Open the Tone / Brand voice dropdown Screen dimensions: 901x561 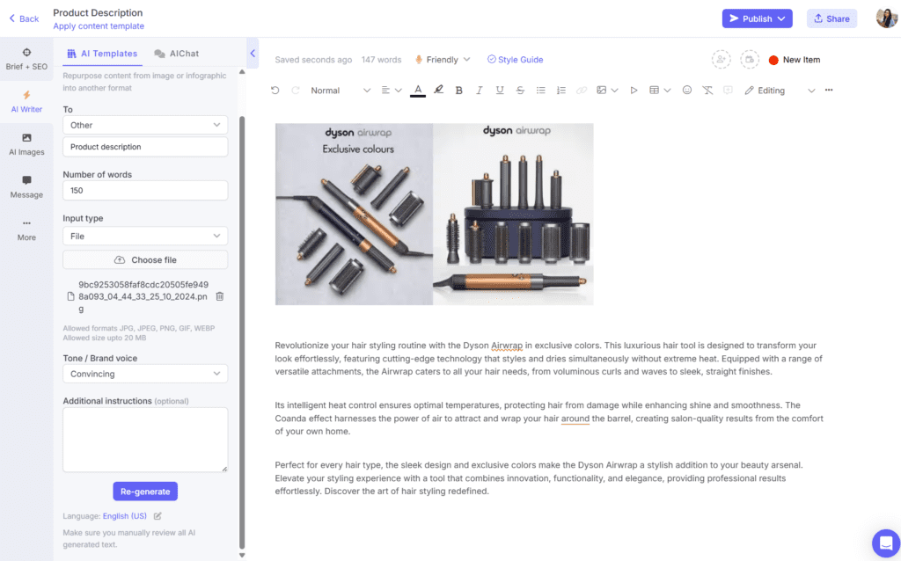tap(144, 374)
